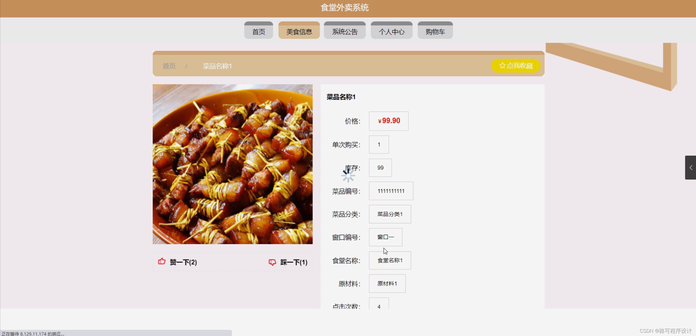Click the 单次购买 quantity field
This screenshot has width=696, height=336.
tap(378, 144)
